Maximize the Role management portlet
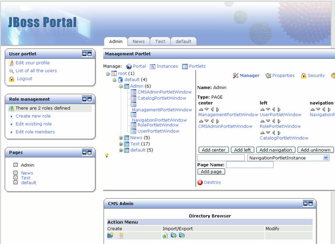The image size is (335, 244). coord(90,99)
